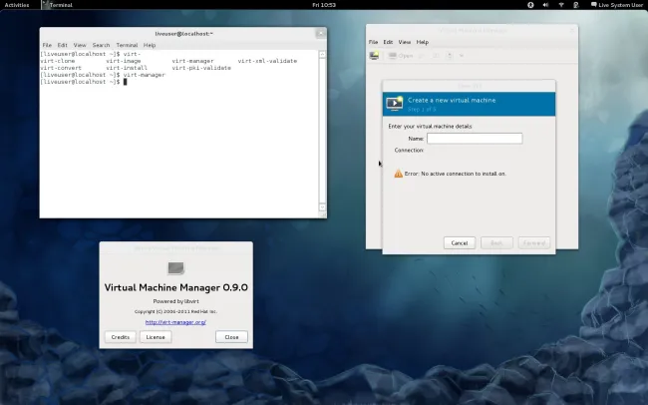Click the terminal scrollbar up arrow
The width and height of the screenshot is (648, 405).
(322, 55)
